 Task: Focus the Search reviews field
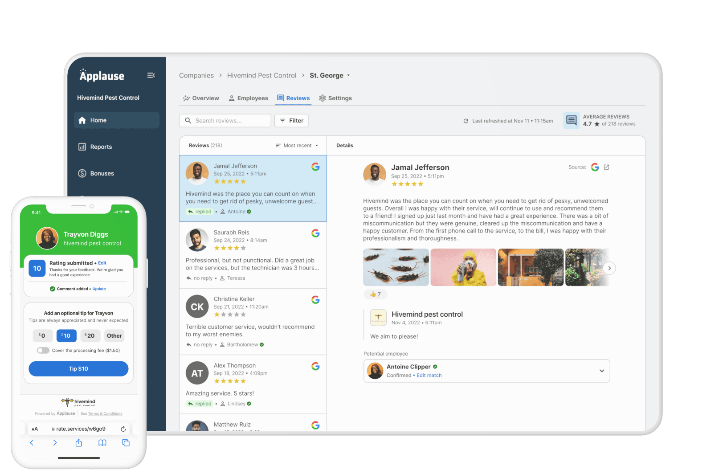pyautogui.click(x=225, y=121)
